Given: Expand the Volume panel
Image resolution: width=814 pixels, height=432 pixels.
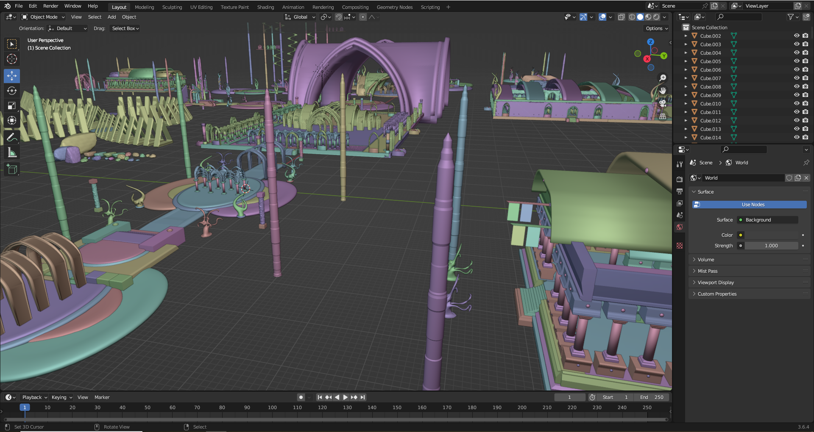Looking at the screenshot, I should point(706,260).
